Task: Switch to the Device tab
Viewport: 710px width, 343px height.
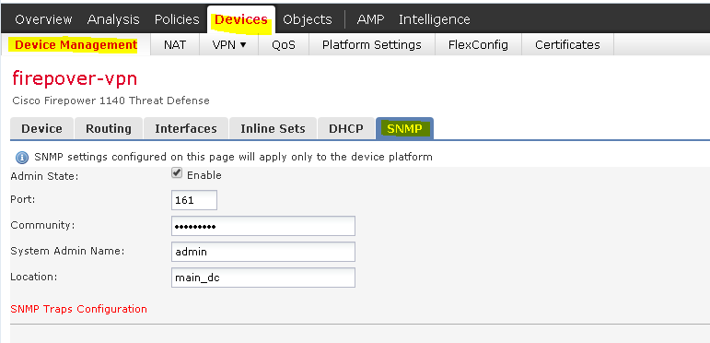Action: (x=41, y=128)
